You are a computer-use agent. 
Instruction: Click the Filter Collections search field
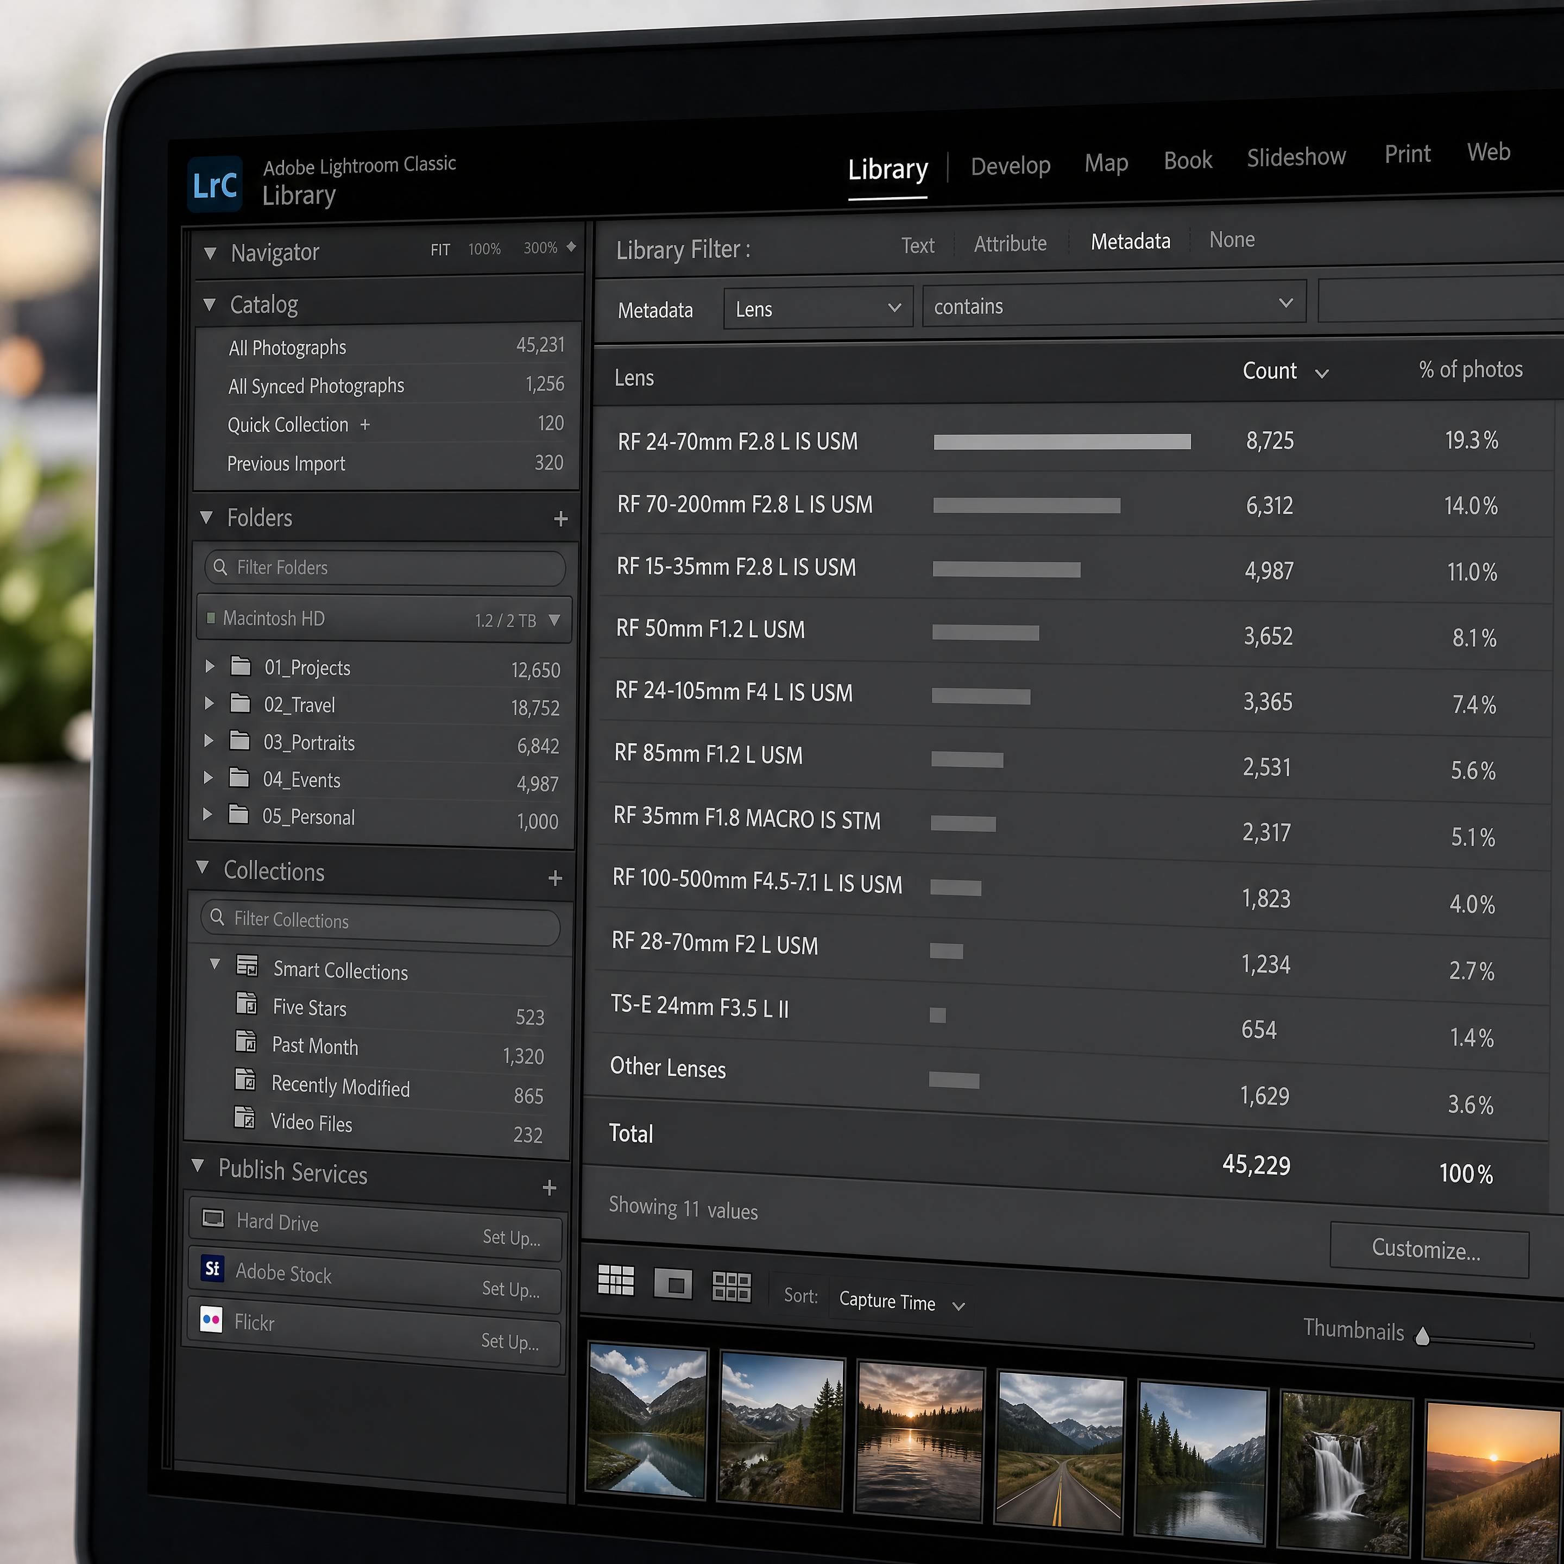[x=380, y=922]
